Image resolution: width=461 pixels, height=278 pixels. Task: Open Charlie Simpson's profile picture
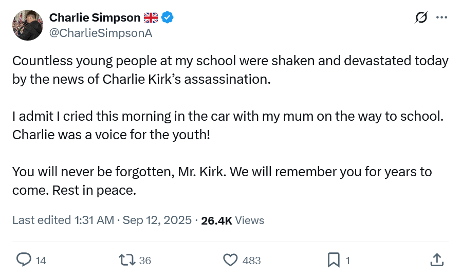coord(28,25)
